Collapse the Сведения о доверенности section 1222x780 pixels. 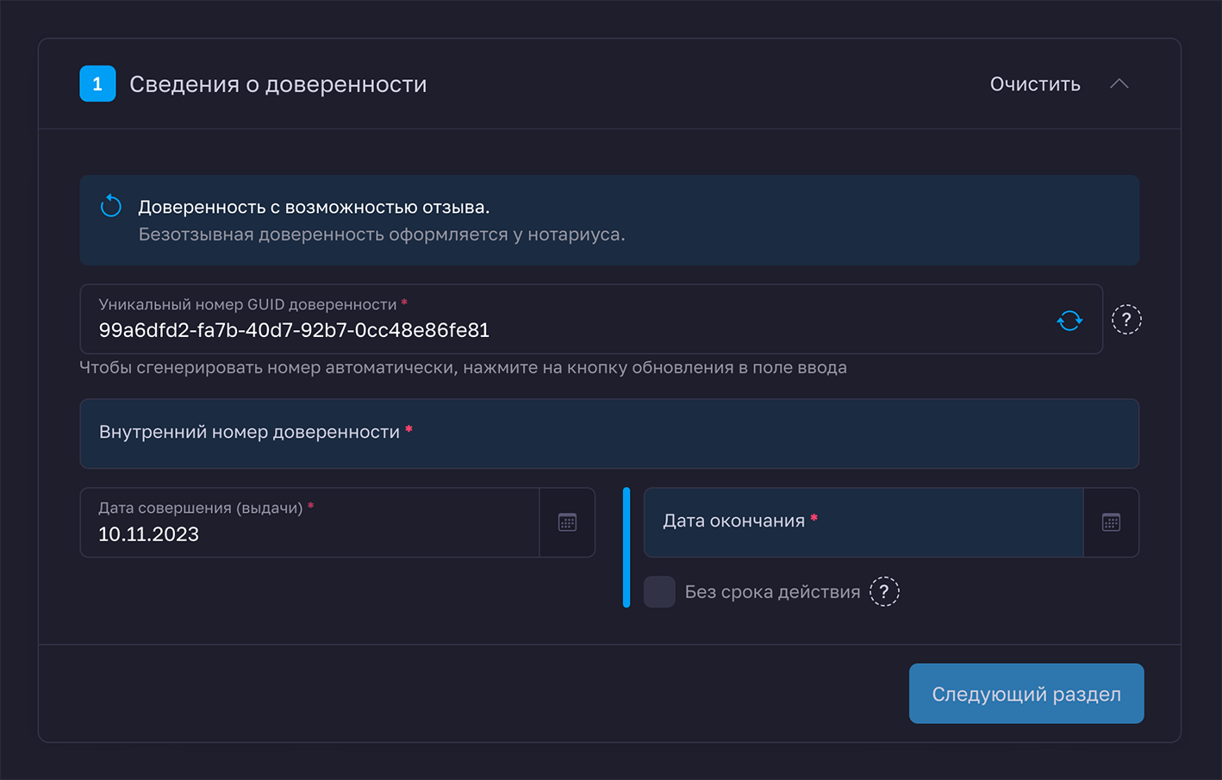[1119, 84]
